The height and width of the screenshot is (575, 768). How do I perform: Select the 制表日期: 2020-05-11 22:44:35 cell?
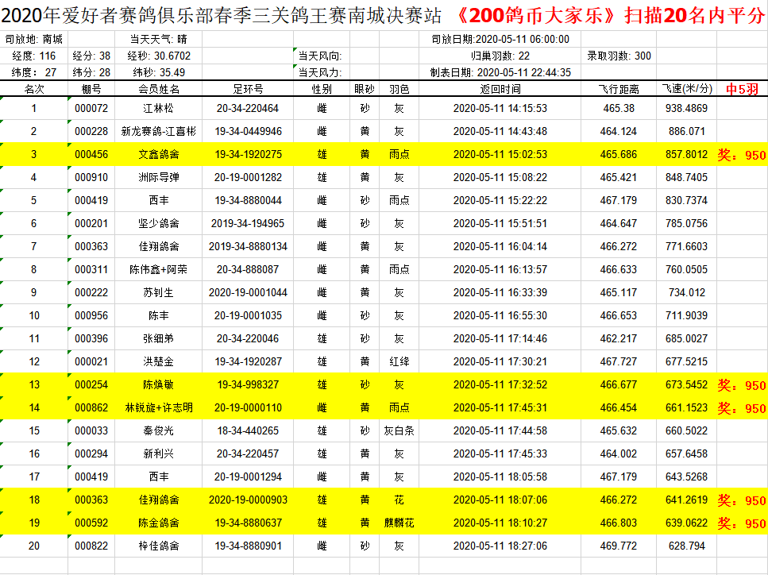pos(500,72)
